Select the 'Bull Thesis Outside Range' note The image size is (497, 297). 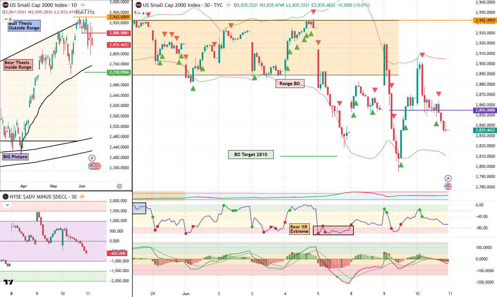pyautogui.click(x=24, y=26)
